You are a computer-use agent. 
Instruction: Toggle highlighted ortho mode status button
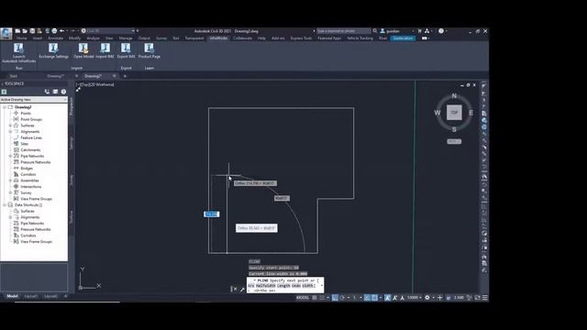[x=335, y=297]
